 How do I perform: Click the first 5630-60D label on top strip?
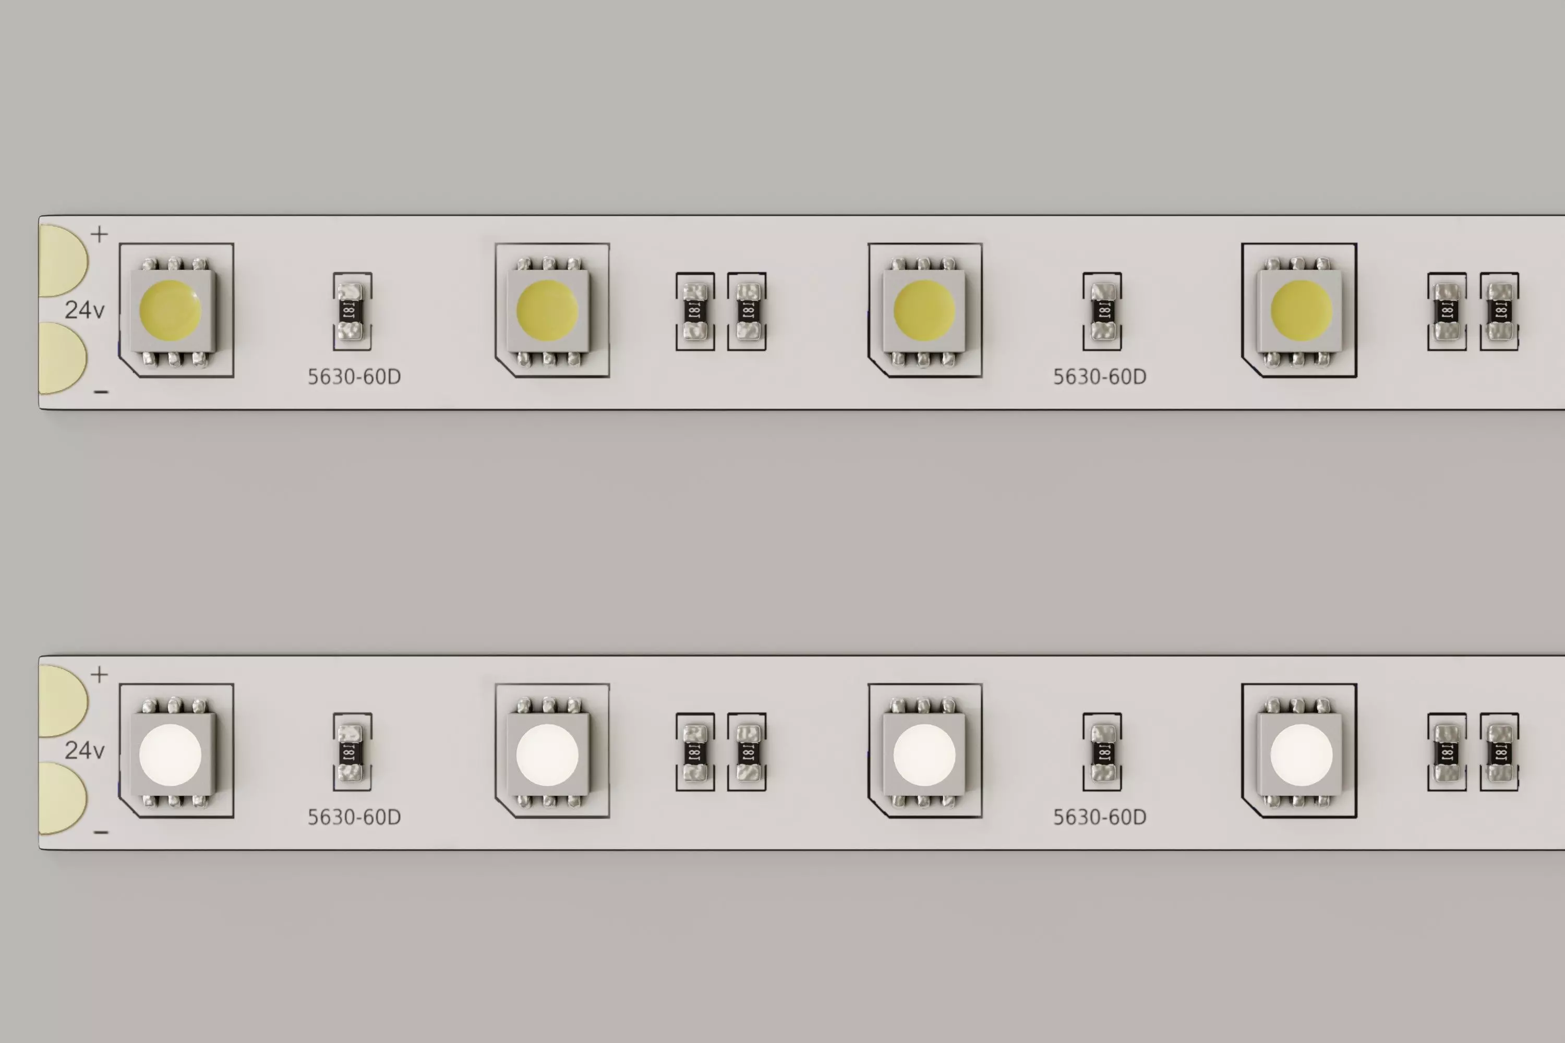[x=354, y=377]
